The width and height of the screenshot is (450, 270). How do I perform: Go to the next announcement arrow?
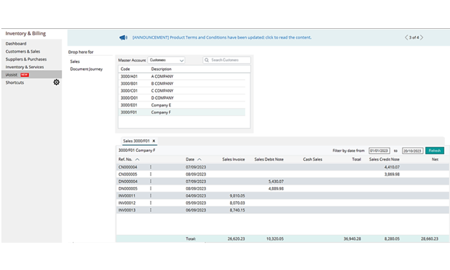tap(422, 37)
